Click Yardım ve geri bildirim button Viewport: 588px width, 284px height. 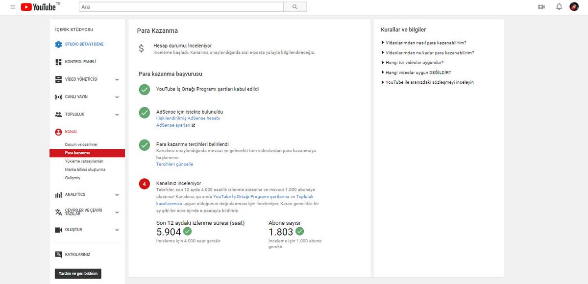pyautogui.click(x=78, y=273)
